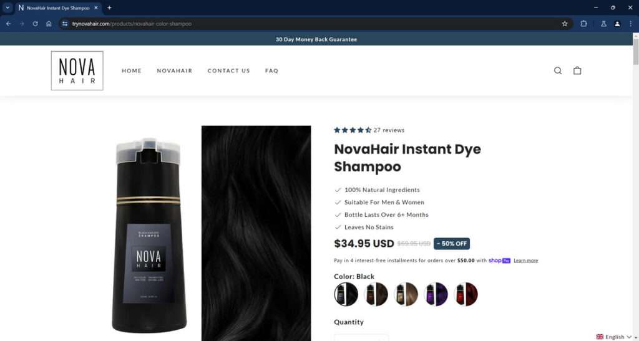Select the Black color option

pyautogui.click(x=346, y=294)
